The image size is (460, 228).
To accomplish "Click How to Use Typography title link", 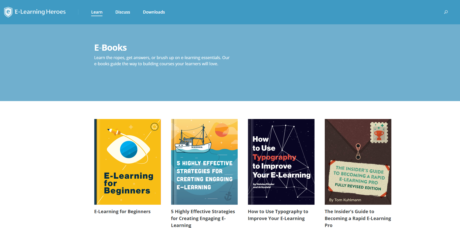I will [x=278, y=215].
